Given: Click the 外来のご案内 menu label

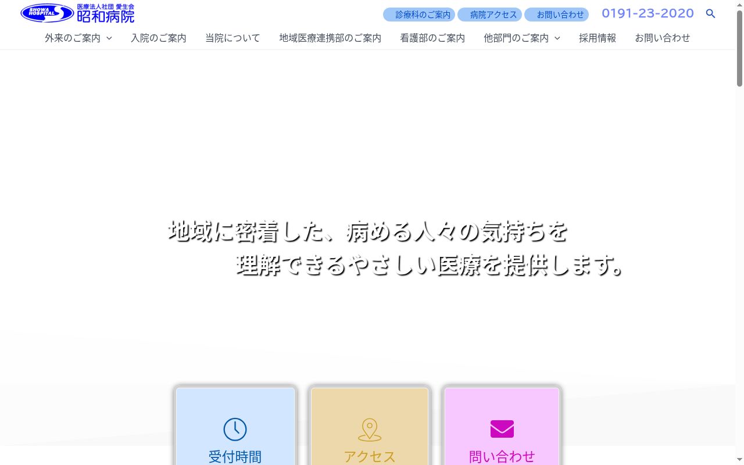Looking at the screenshot, I should pos(73,38).
